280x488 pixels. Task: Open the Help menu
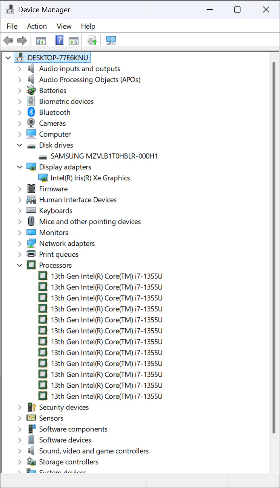pos(88,26)
